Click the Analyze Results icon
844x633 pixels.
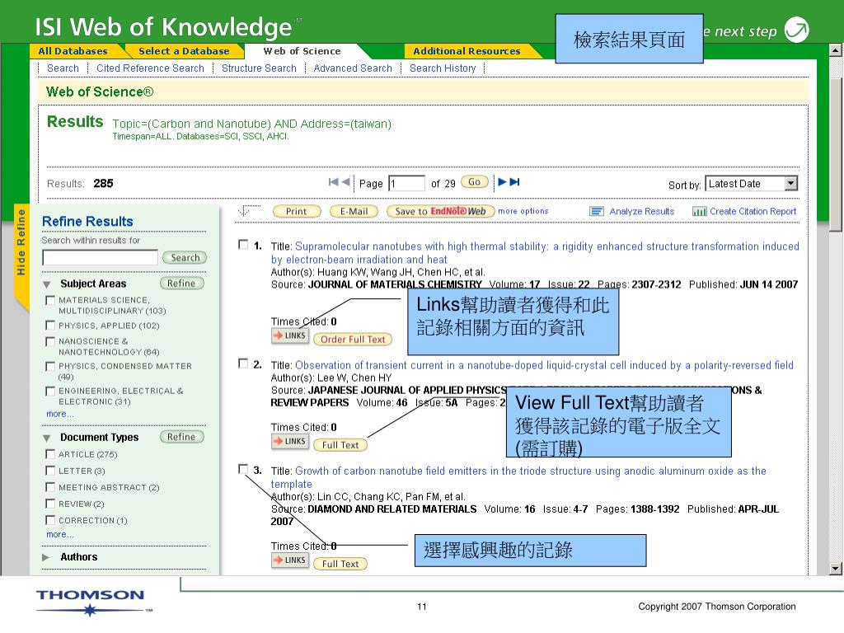pyautogui.click(x=597, y=212)
